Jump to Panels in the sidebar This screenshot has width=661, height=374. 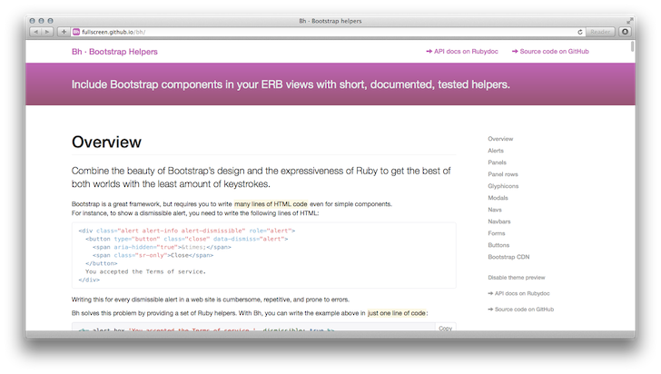coord(497,162)
